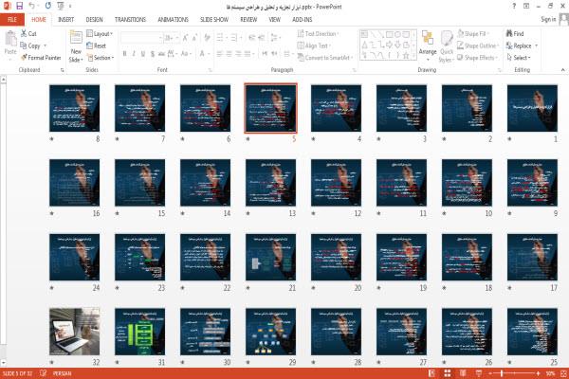Image resolution: width=569 pixels, height=379 pixels.
Task: Toggle Bold formatting
Action: (x=124, y=54)
